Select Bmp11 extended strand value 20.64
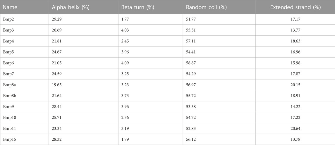 click(296, 128)
